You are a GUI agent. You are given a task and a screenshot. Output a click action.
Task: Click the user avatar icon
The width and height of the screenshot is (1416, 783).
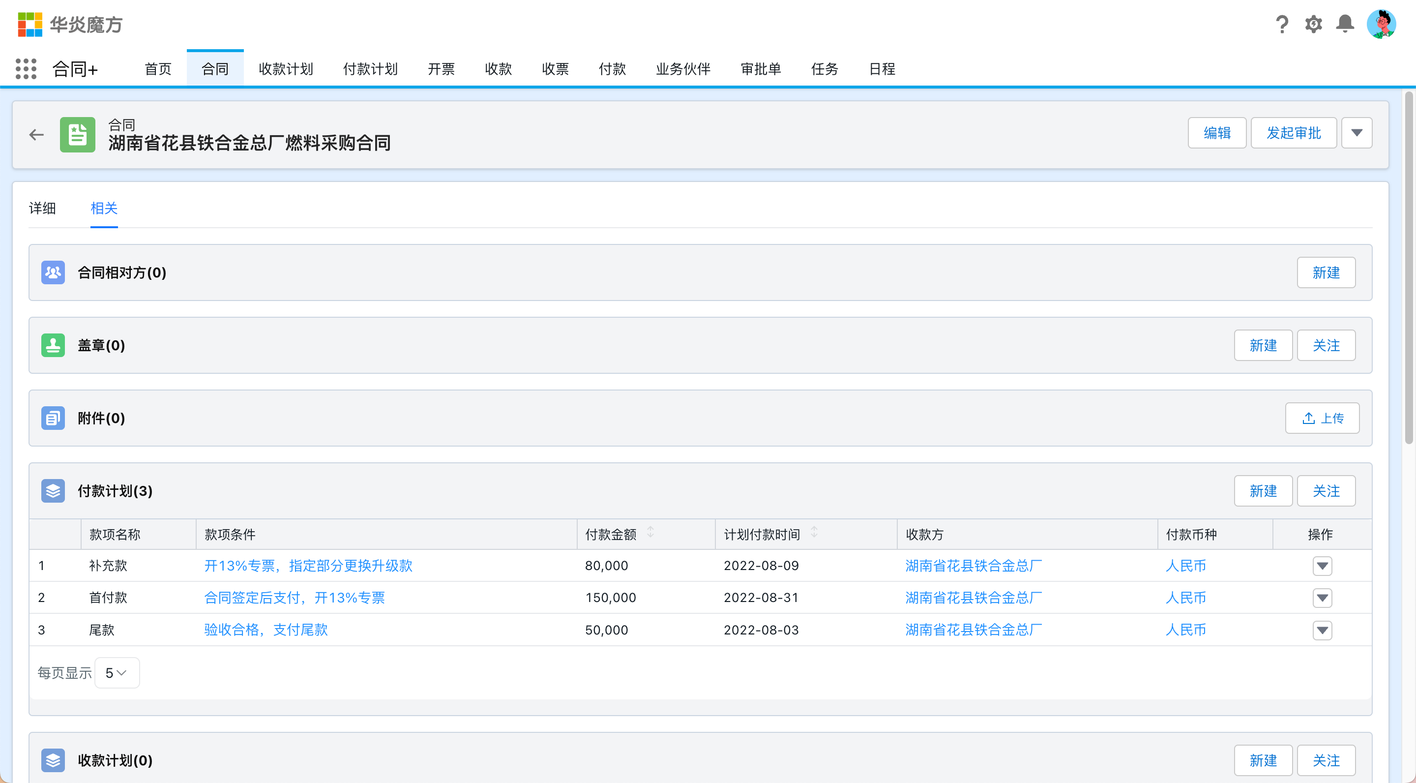(x=1381, y=24)
